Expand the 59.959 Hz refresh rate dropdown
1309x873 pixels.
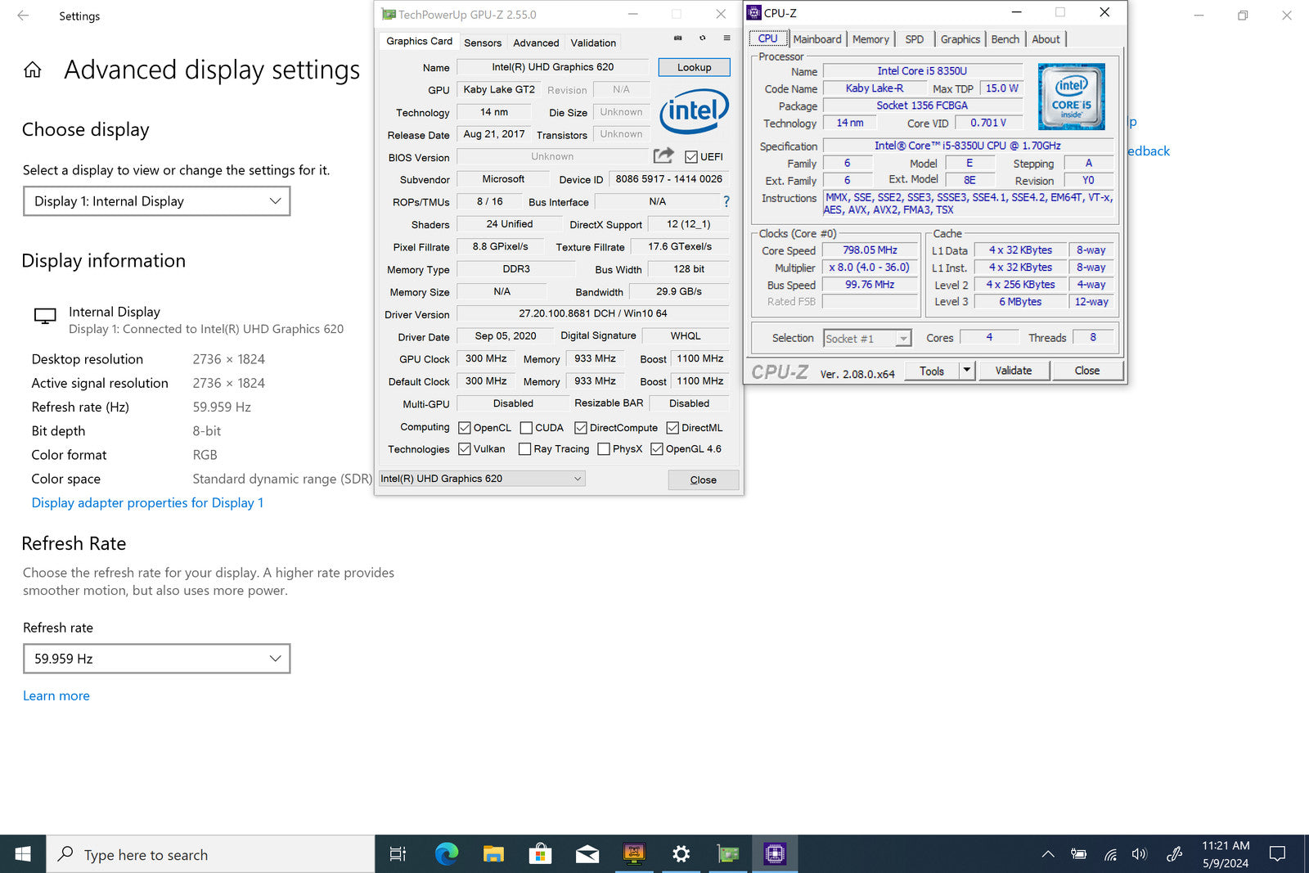pyautogui.click(x=157, y=659)
